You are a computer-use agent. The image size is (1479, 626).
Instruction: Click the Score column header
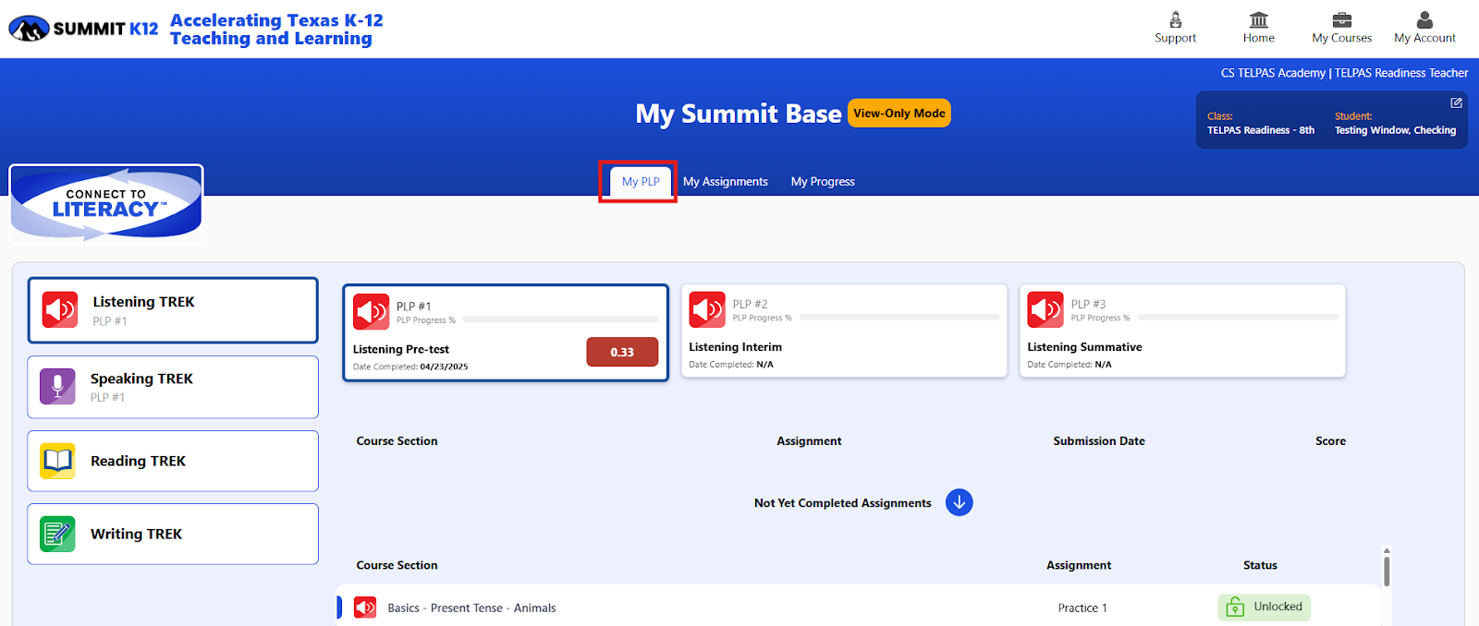(x=1330, y=441)
